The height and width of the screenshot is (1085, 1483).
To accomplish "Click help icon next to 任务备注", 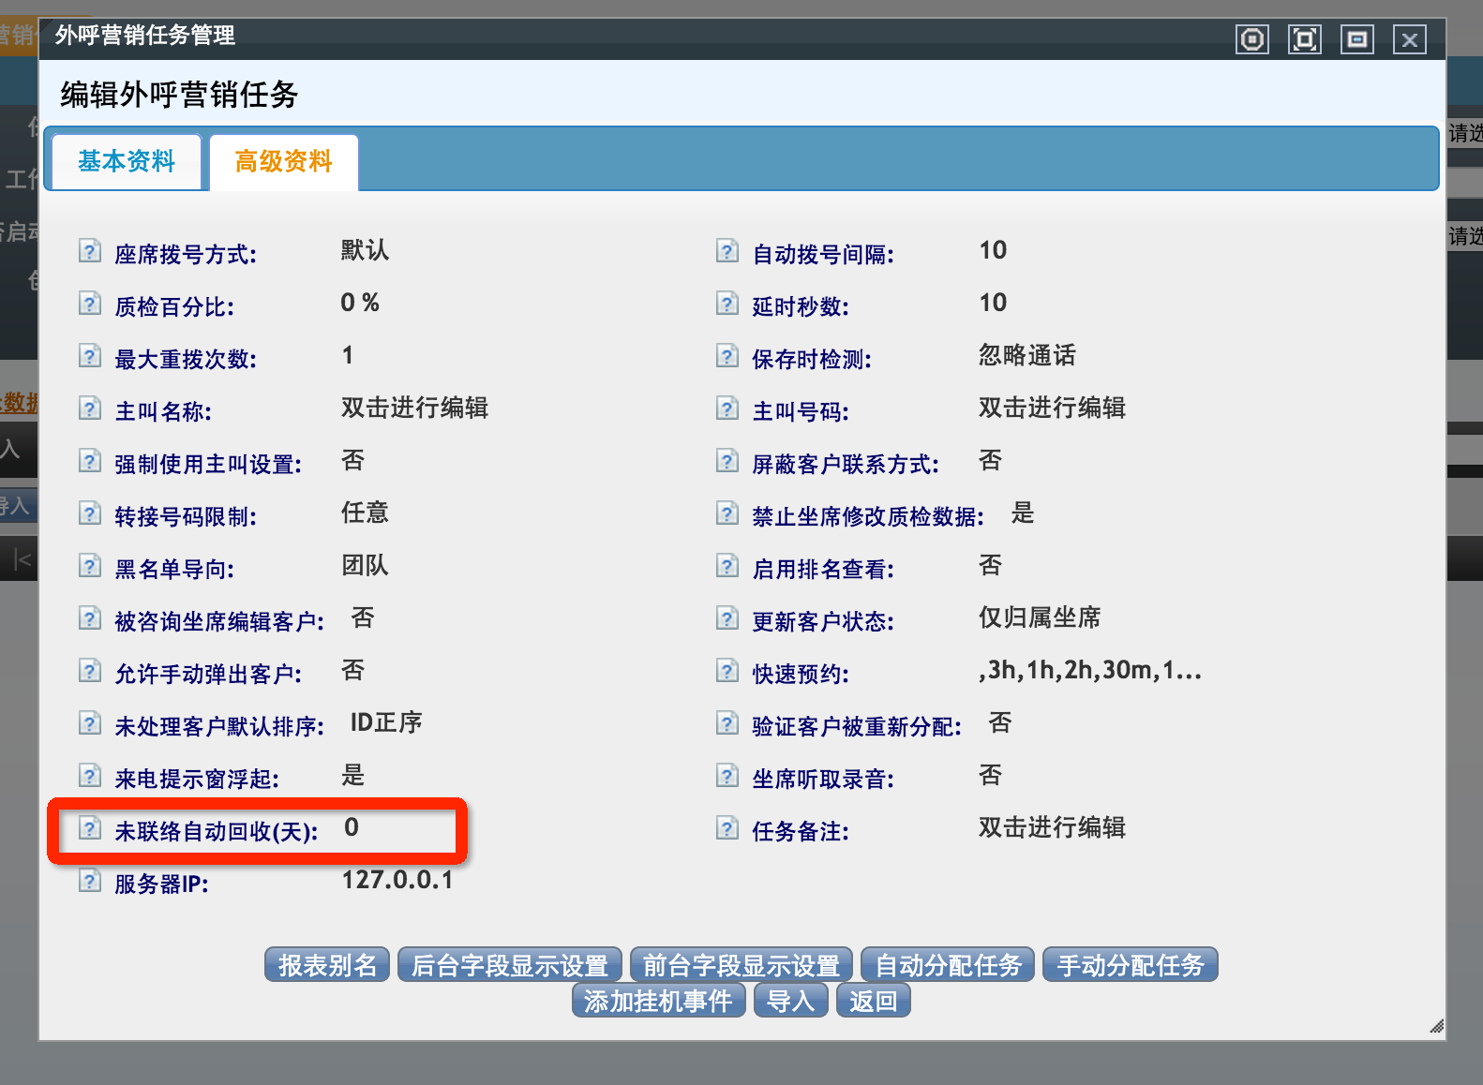I will point(727,828).
